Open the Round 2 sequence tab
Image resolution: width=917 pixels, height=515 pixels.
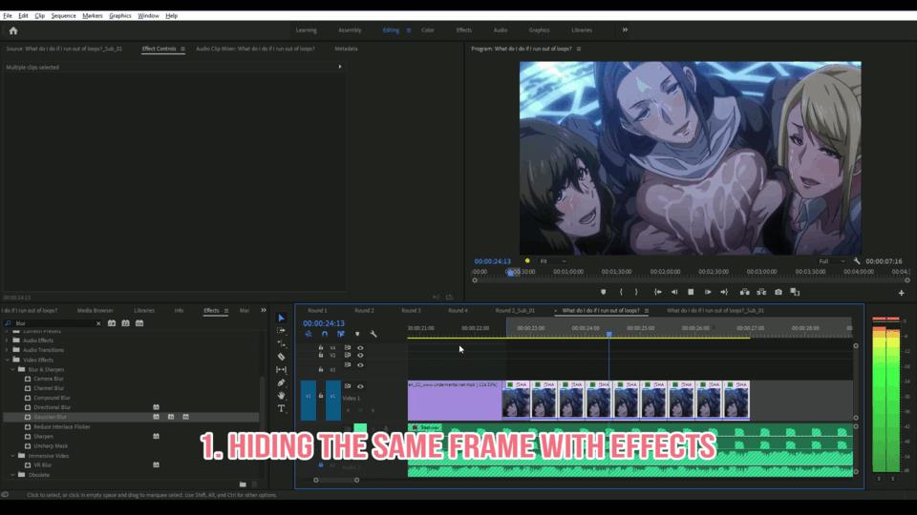click(x=364, y=310)
